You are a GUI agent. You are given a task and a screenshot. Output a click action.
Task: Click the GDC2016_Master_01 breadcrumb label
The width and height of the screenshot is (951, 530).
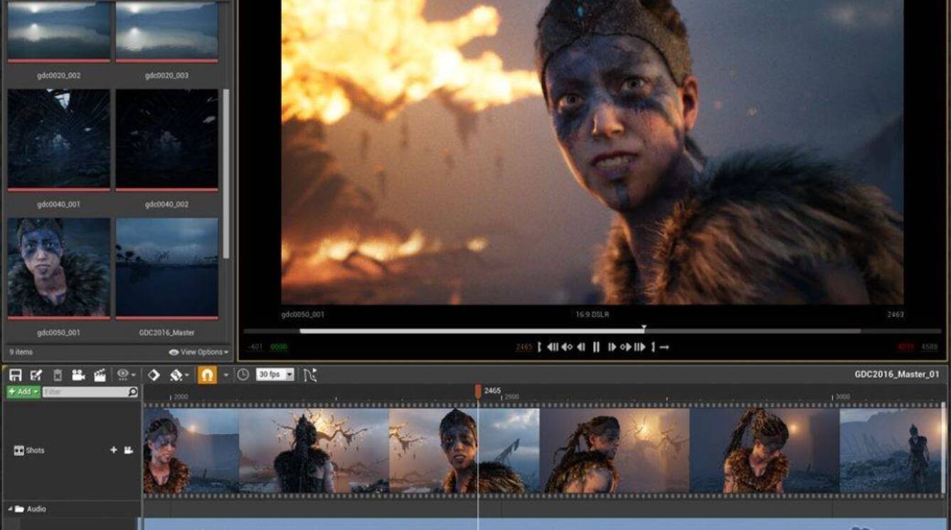coord(897,374)
